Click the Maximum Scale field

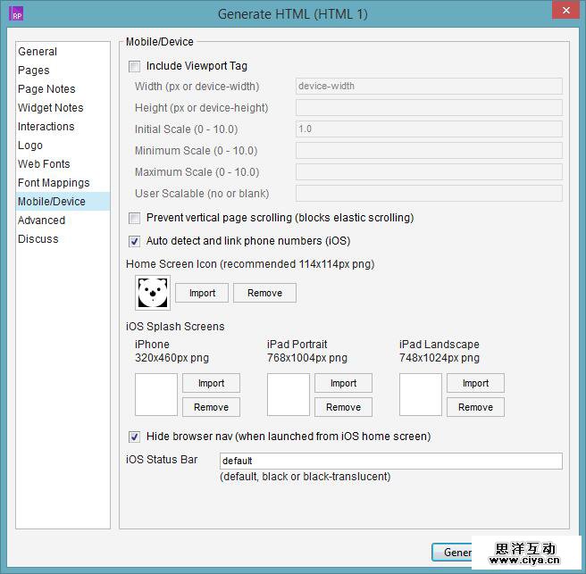point(429,171)
